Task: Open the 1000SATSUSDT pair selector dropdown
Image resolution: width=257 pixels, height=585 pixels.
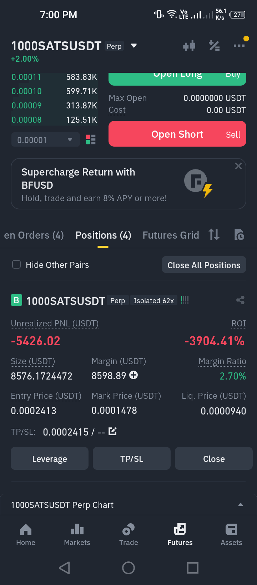Action: click(134, 46)
